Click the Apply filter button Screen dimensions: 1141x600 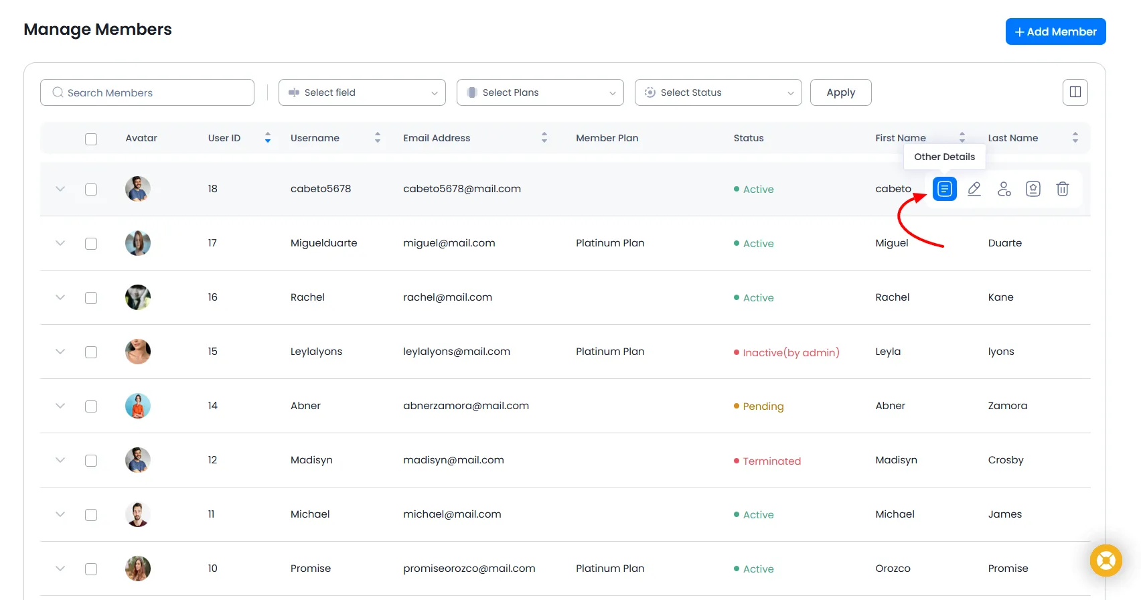[x=840, y=92]
